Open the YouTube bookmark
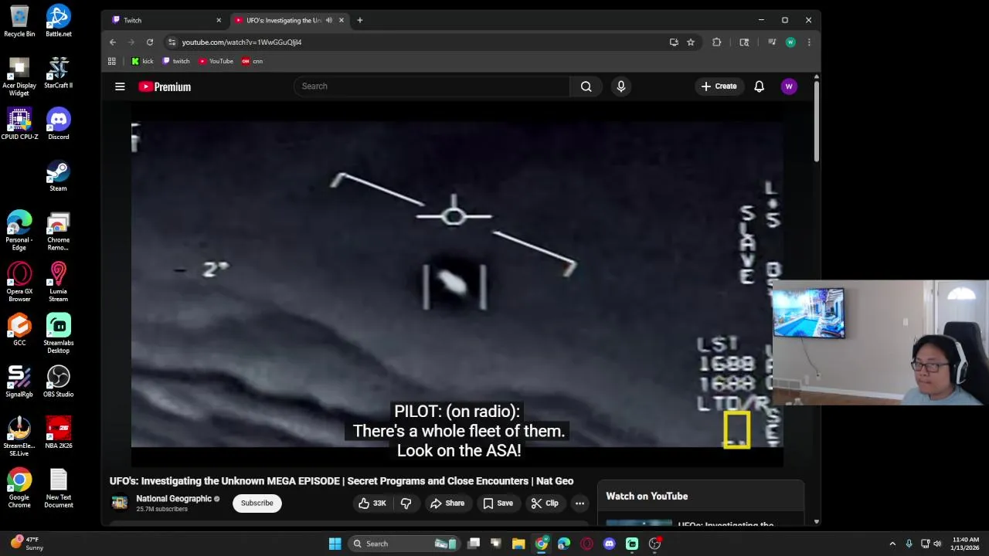Viewport: 989px width, 556px height. click(216, 61)
